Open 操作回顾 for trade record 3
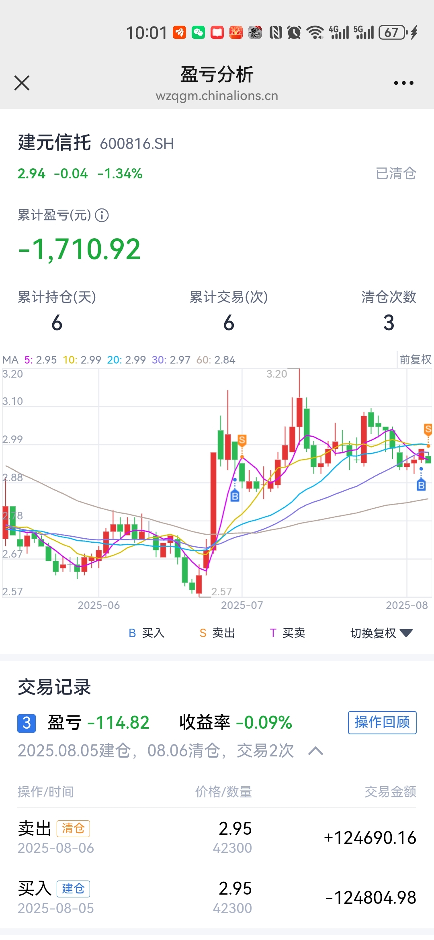 pyautogui.click(x=382, y=722)
